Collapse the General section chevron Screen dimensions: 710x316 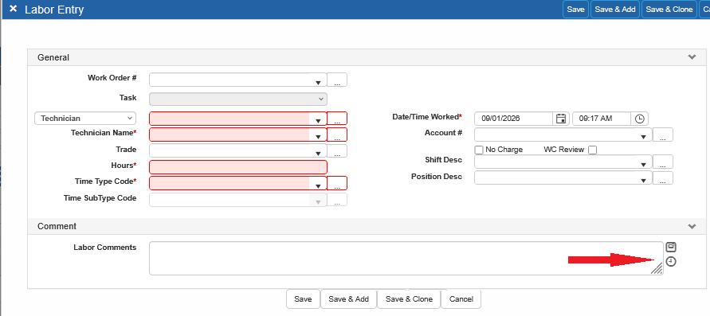point(692,57)
